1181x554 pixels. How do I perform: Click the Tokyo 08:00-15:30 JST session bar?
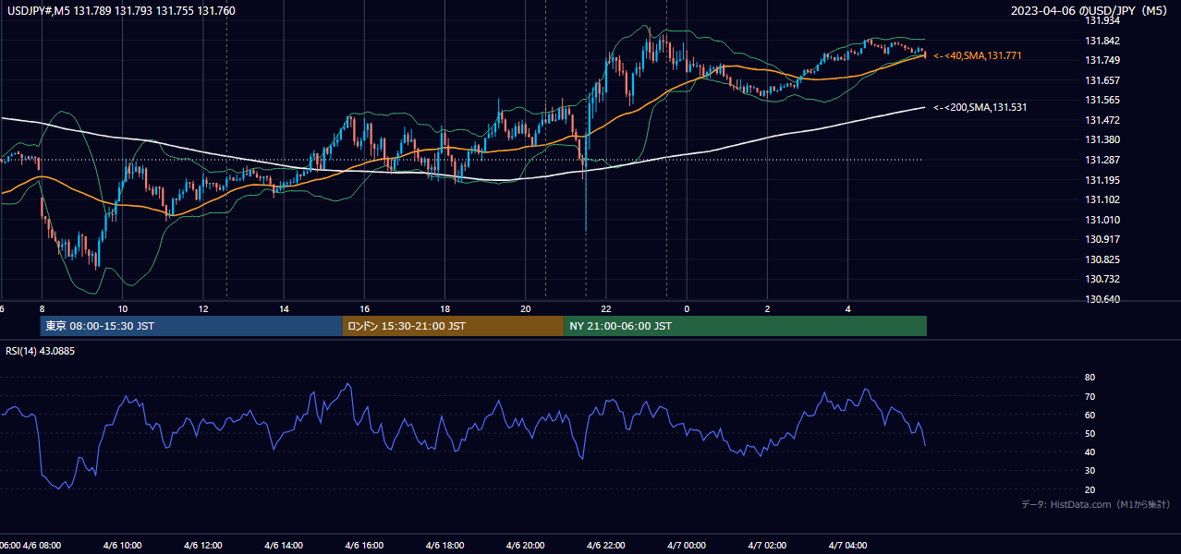(191, 326)
